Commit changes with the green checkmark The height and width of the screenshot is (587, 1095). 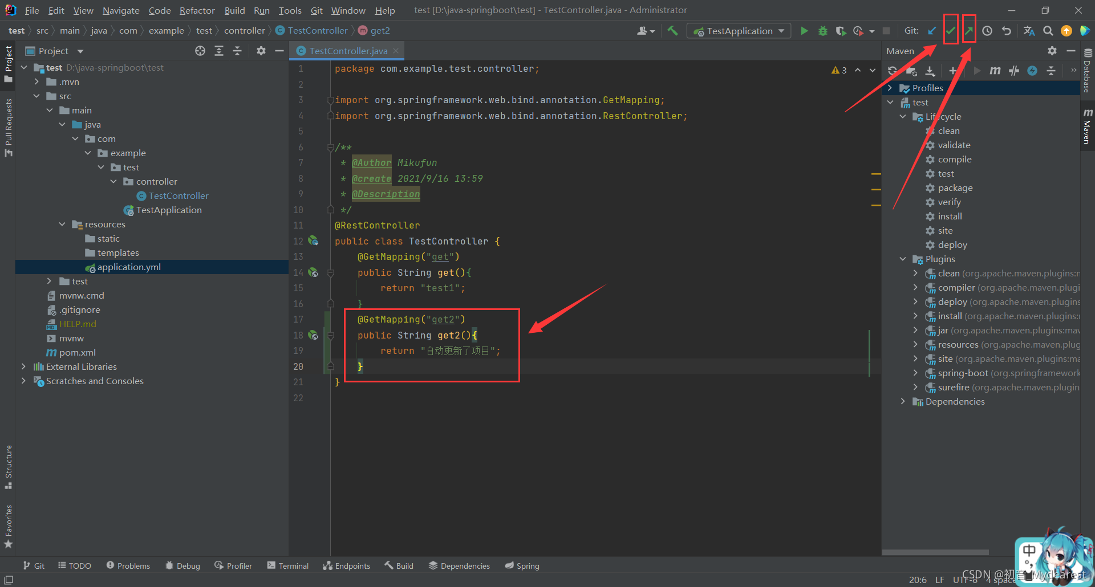coord(950,31)
